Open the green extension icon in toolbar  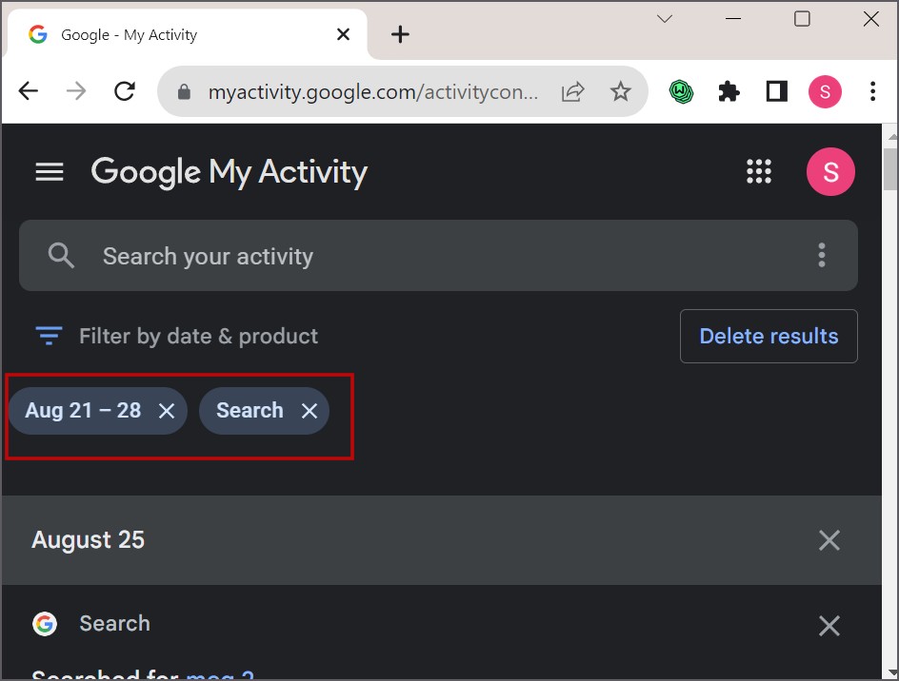681,91
